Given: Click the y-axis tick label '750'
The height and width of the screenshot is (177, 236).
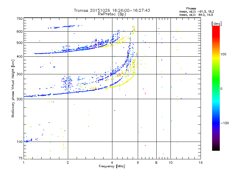Looking at the screenshot, I should coord(19,19).
